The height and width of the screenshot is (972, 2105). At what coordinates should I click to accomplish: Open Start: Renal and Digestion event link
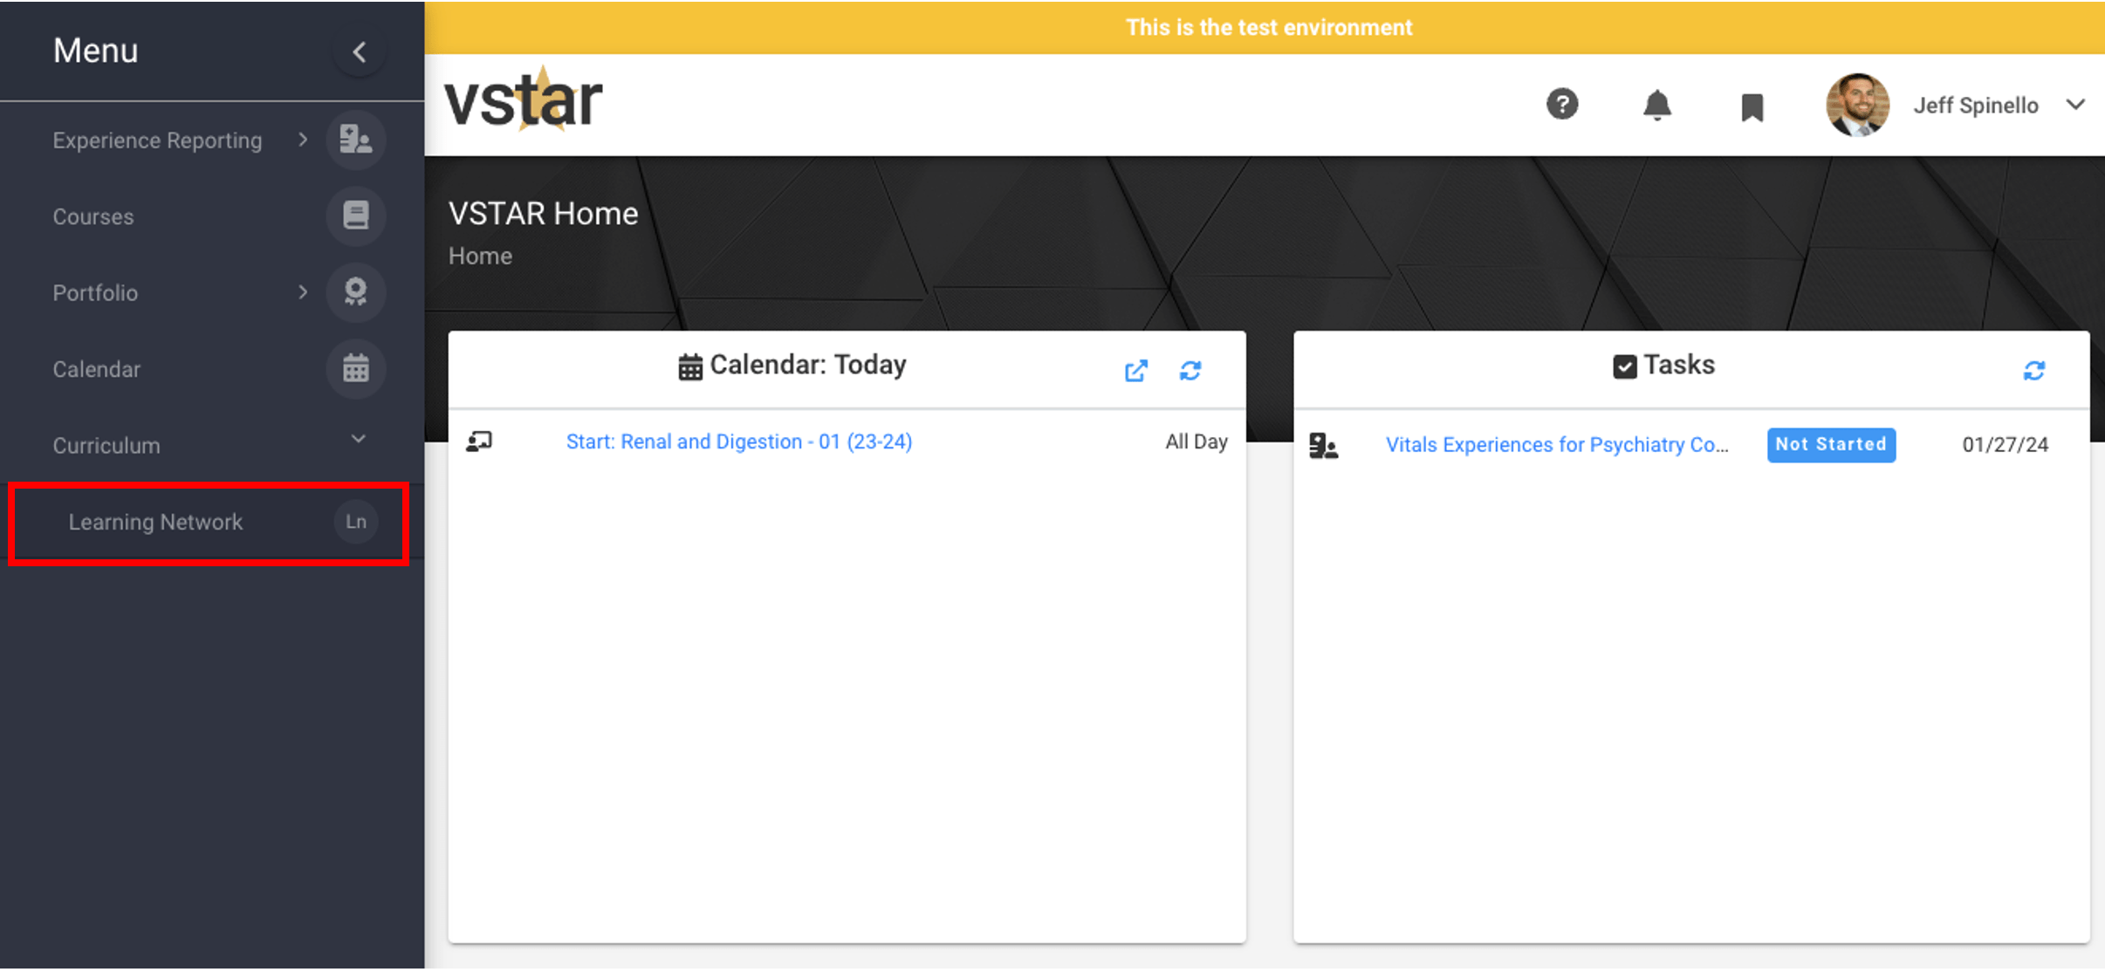pyautogui.click(x=739, y=442)
